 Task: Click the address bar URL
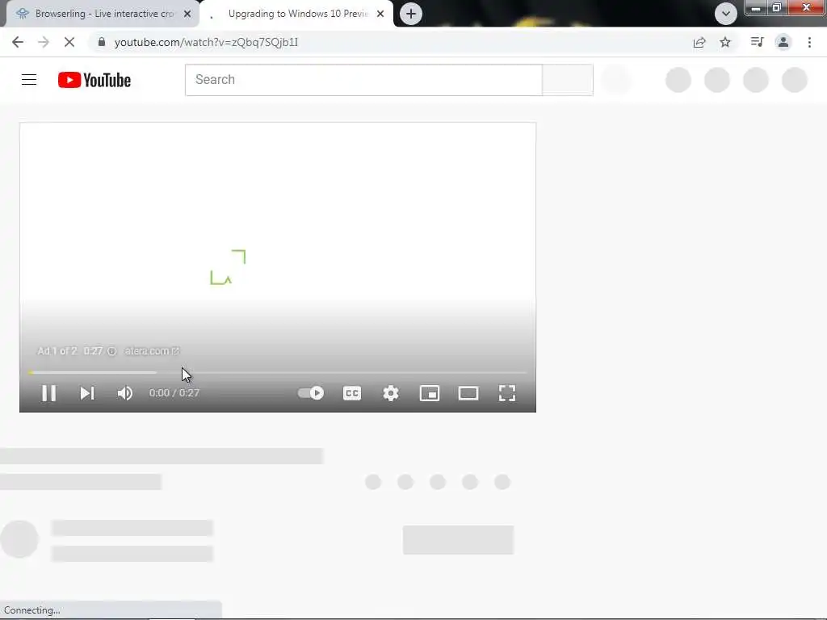point(206,42)
